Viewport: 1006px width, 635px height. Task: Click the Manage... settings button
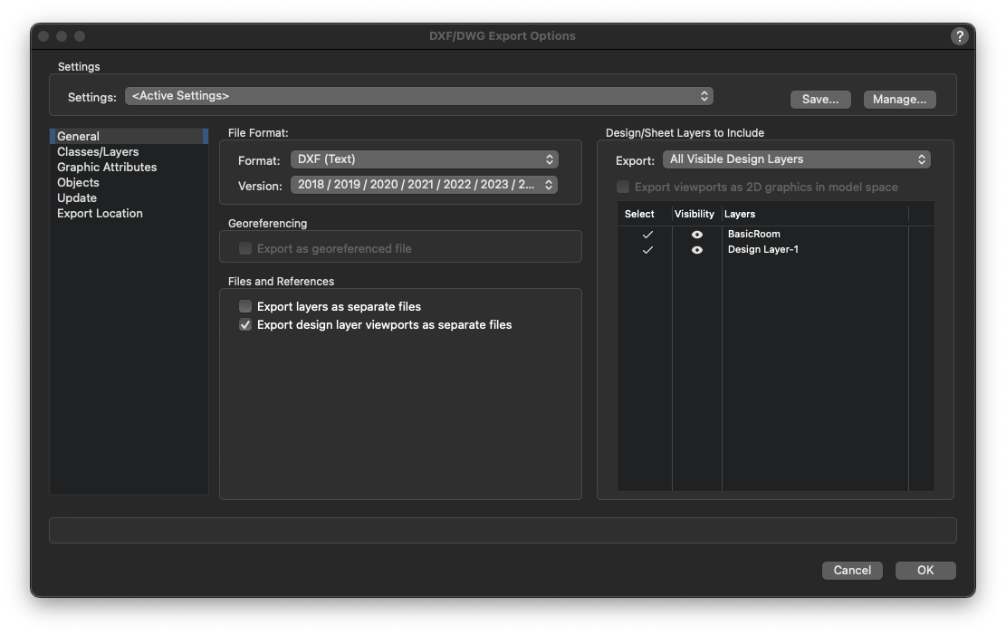(898, 100)
